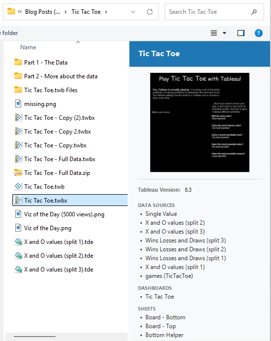Open the view options dropdown arrow
271x341 pixels.
tap(224, 33)
